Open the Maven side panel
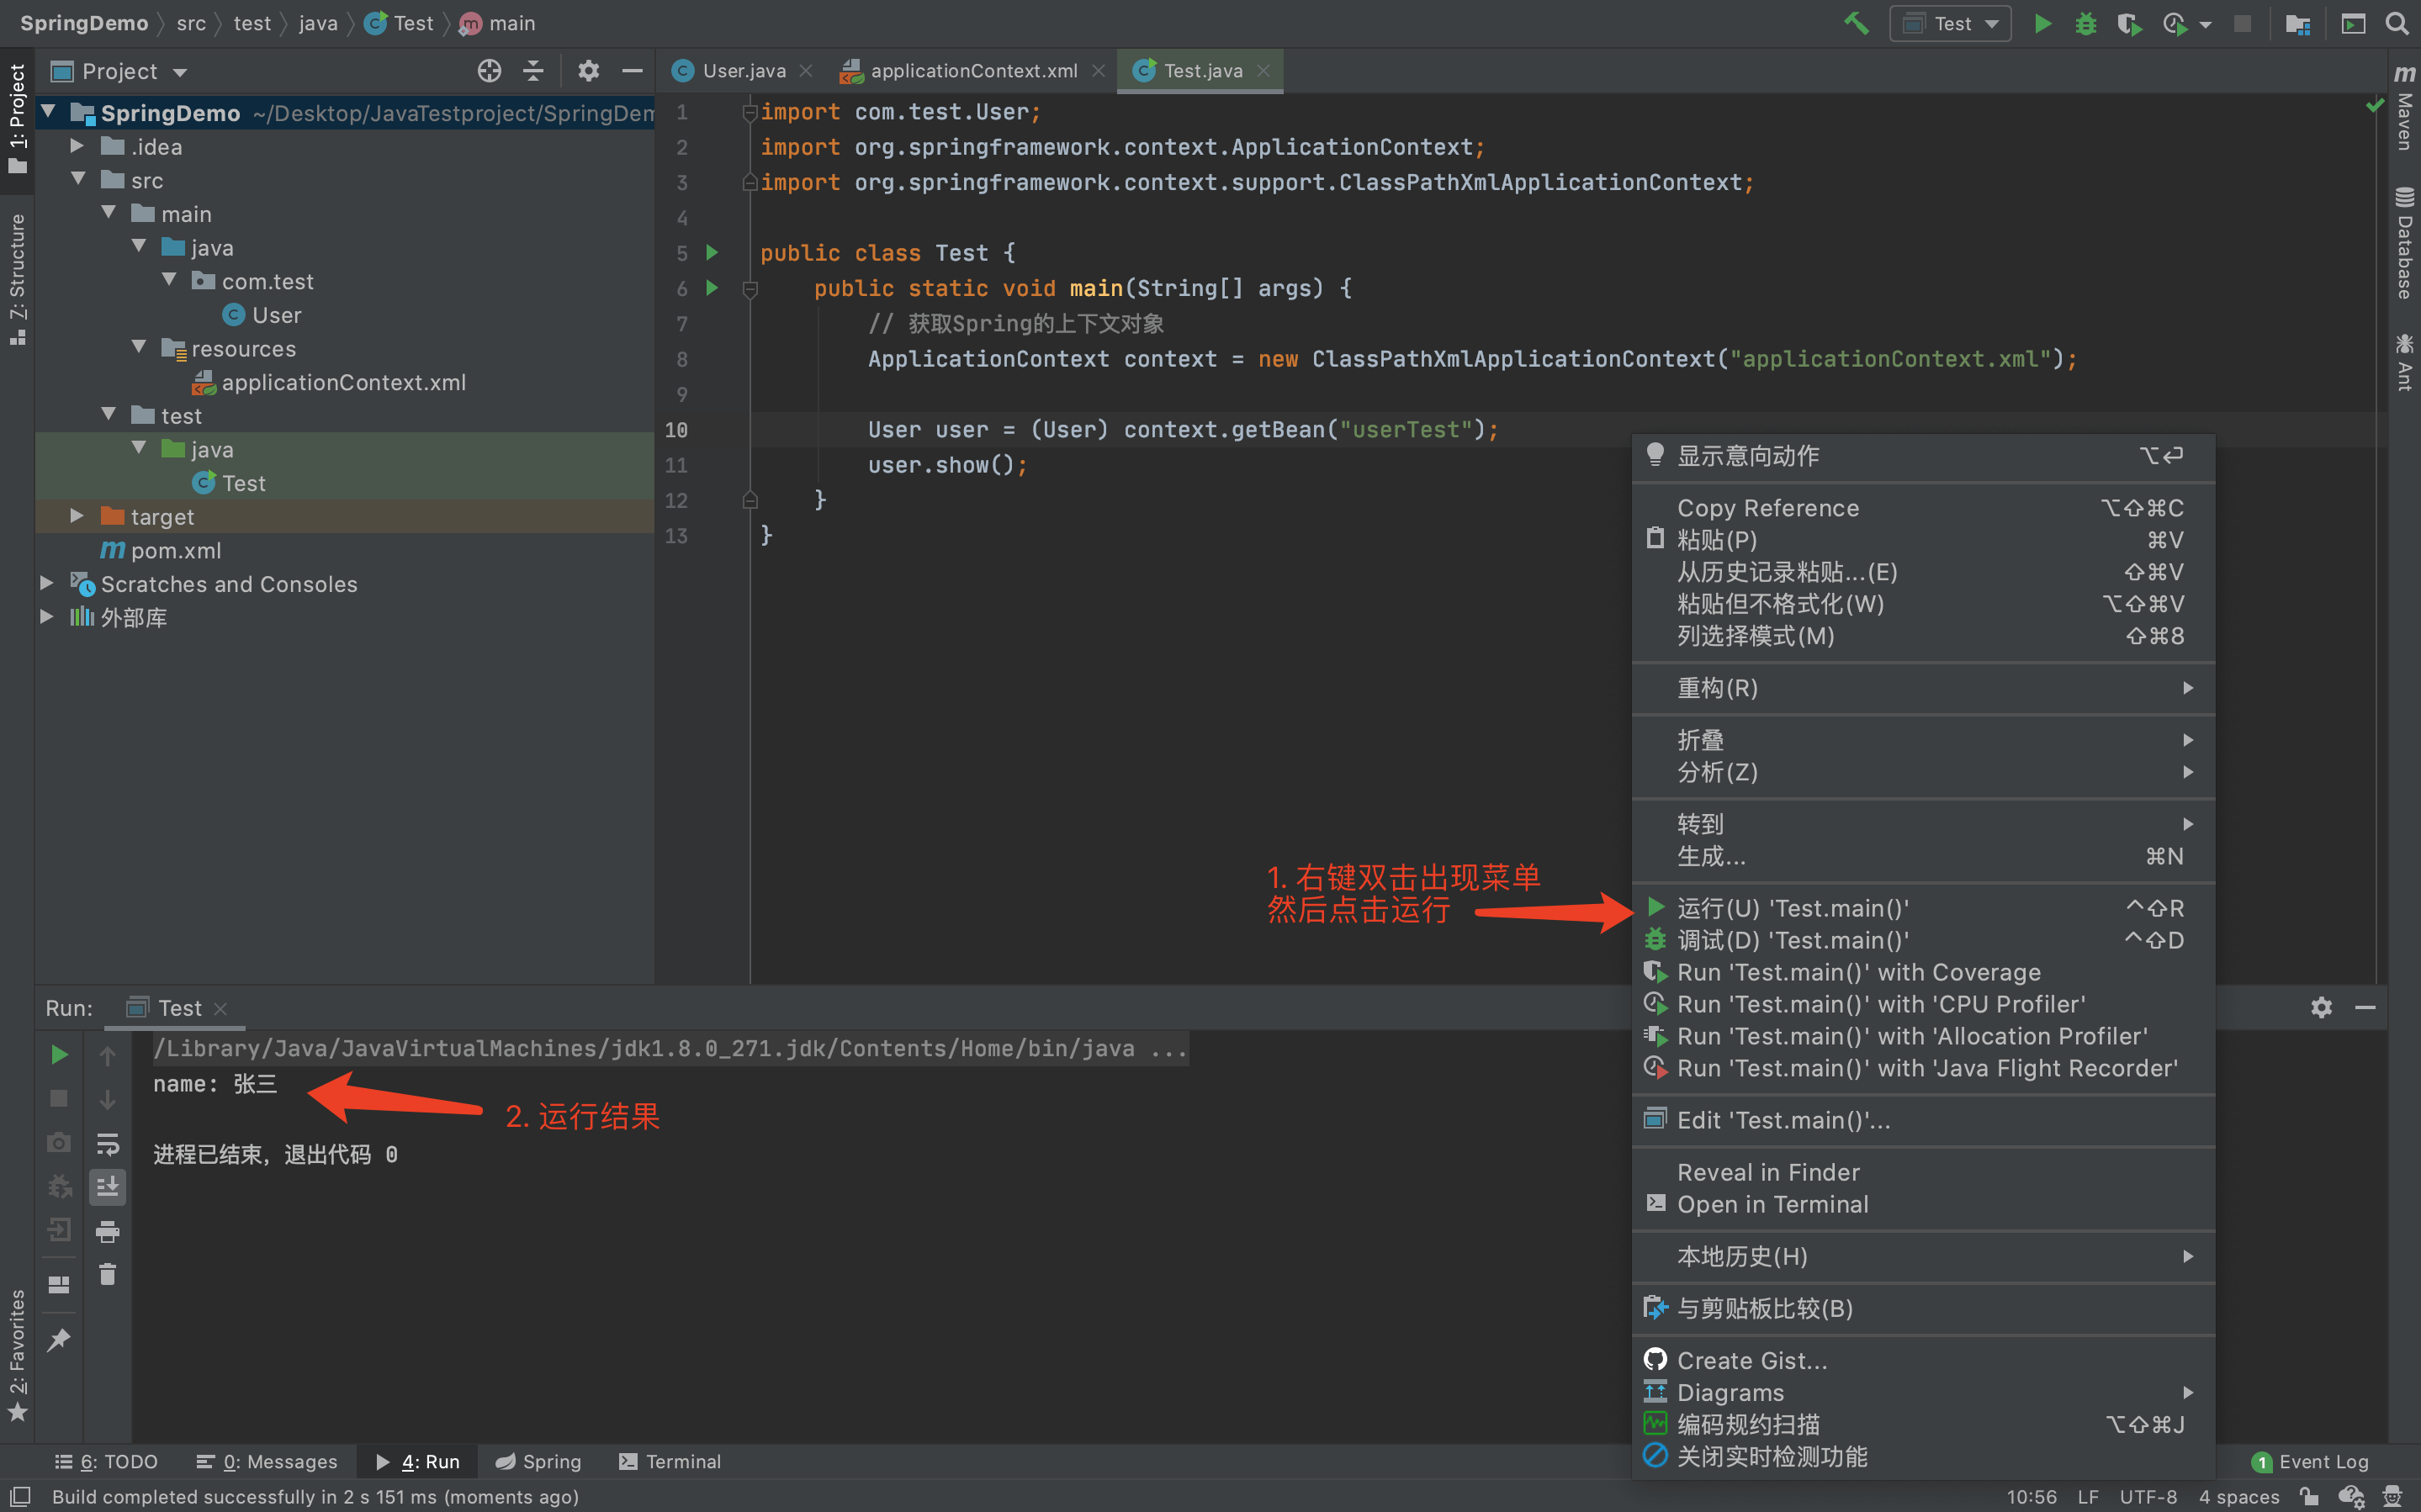 (x=2404, y=108)
